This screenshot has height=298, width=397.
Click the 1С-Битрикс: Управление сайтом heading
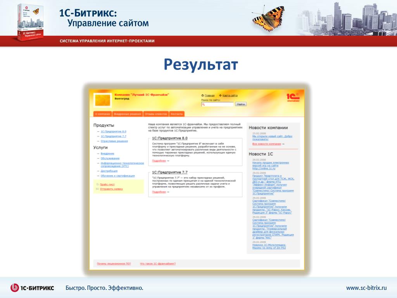[x=104, y=18]
